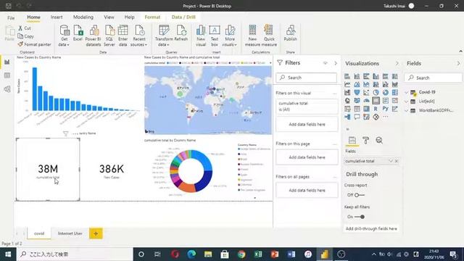Image resolution: width=464 pixels, height=261 pixels.
Task: Select the funnel visualization
Action: point(357,92)
